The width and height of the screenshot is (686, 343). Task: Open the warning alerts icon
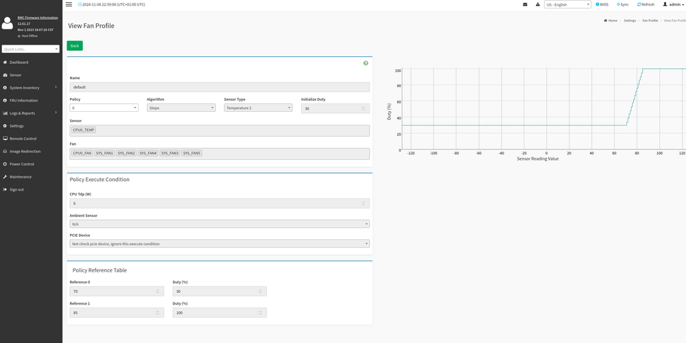(x=538, y=4)
